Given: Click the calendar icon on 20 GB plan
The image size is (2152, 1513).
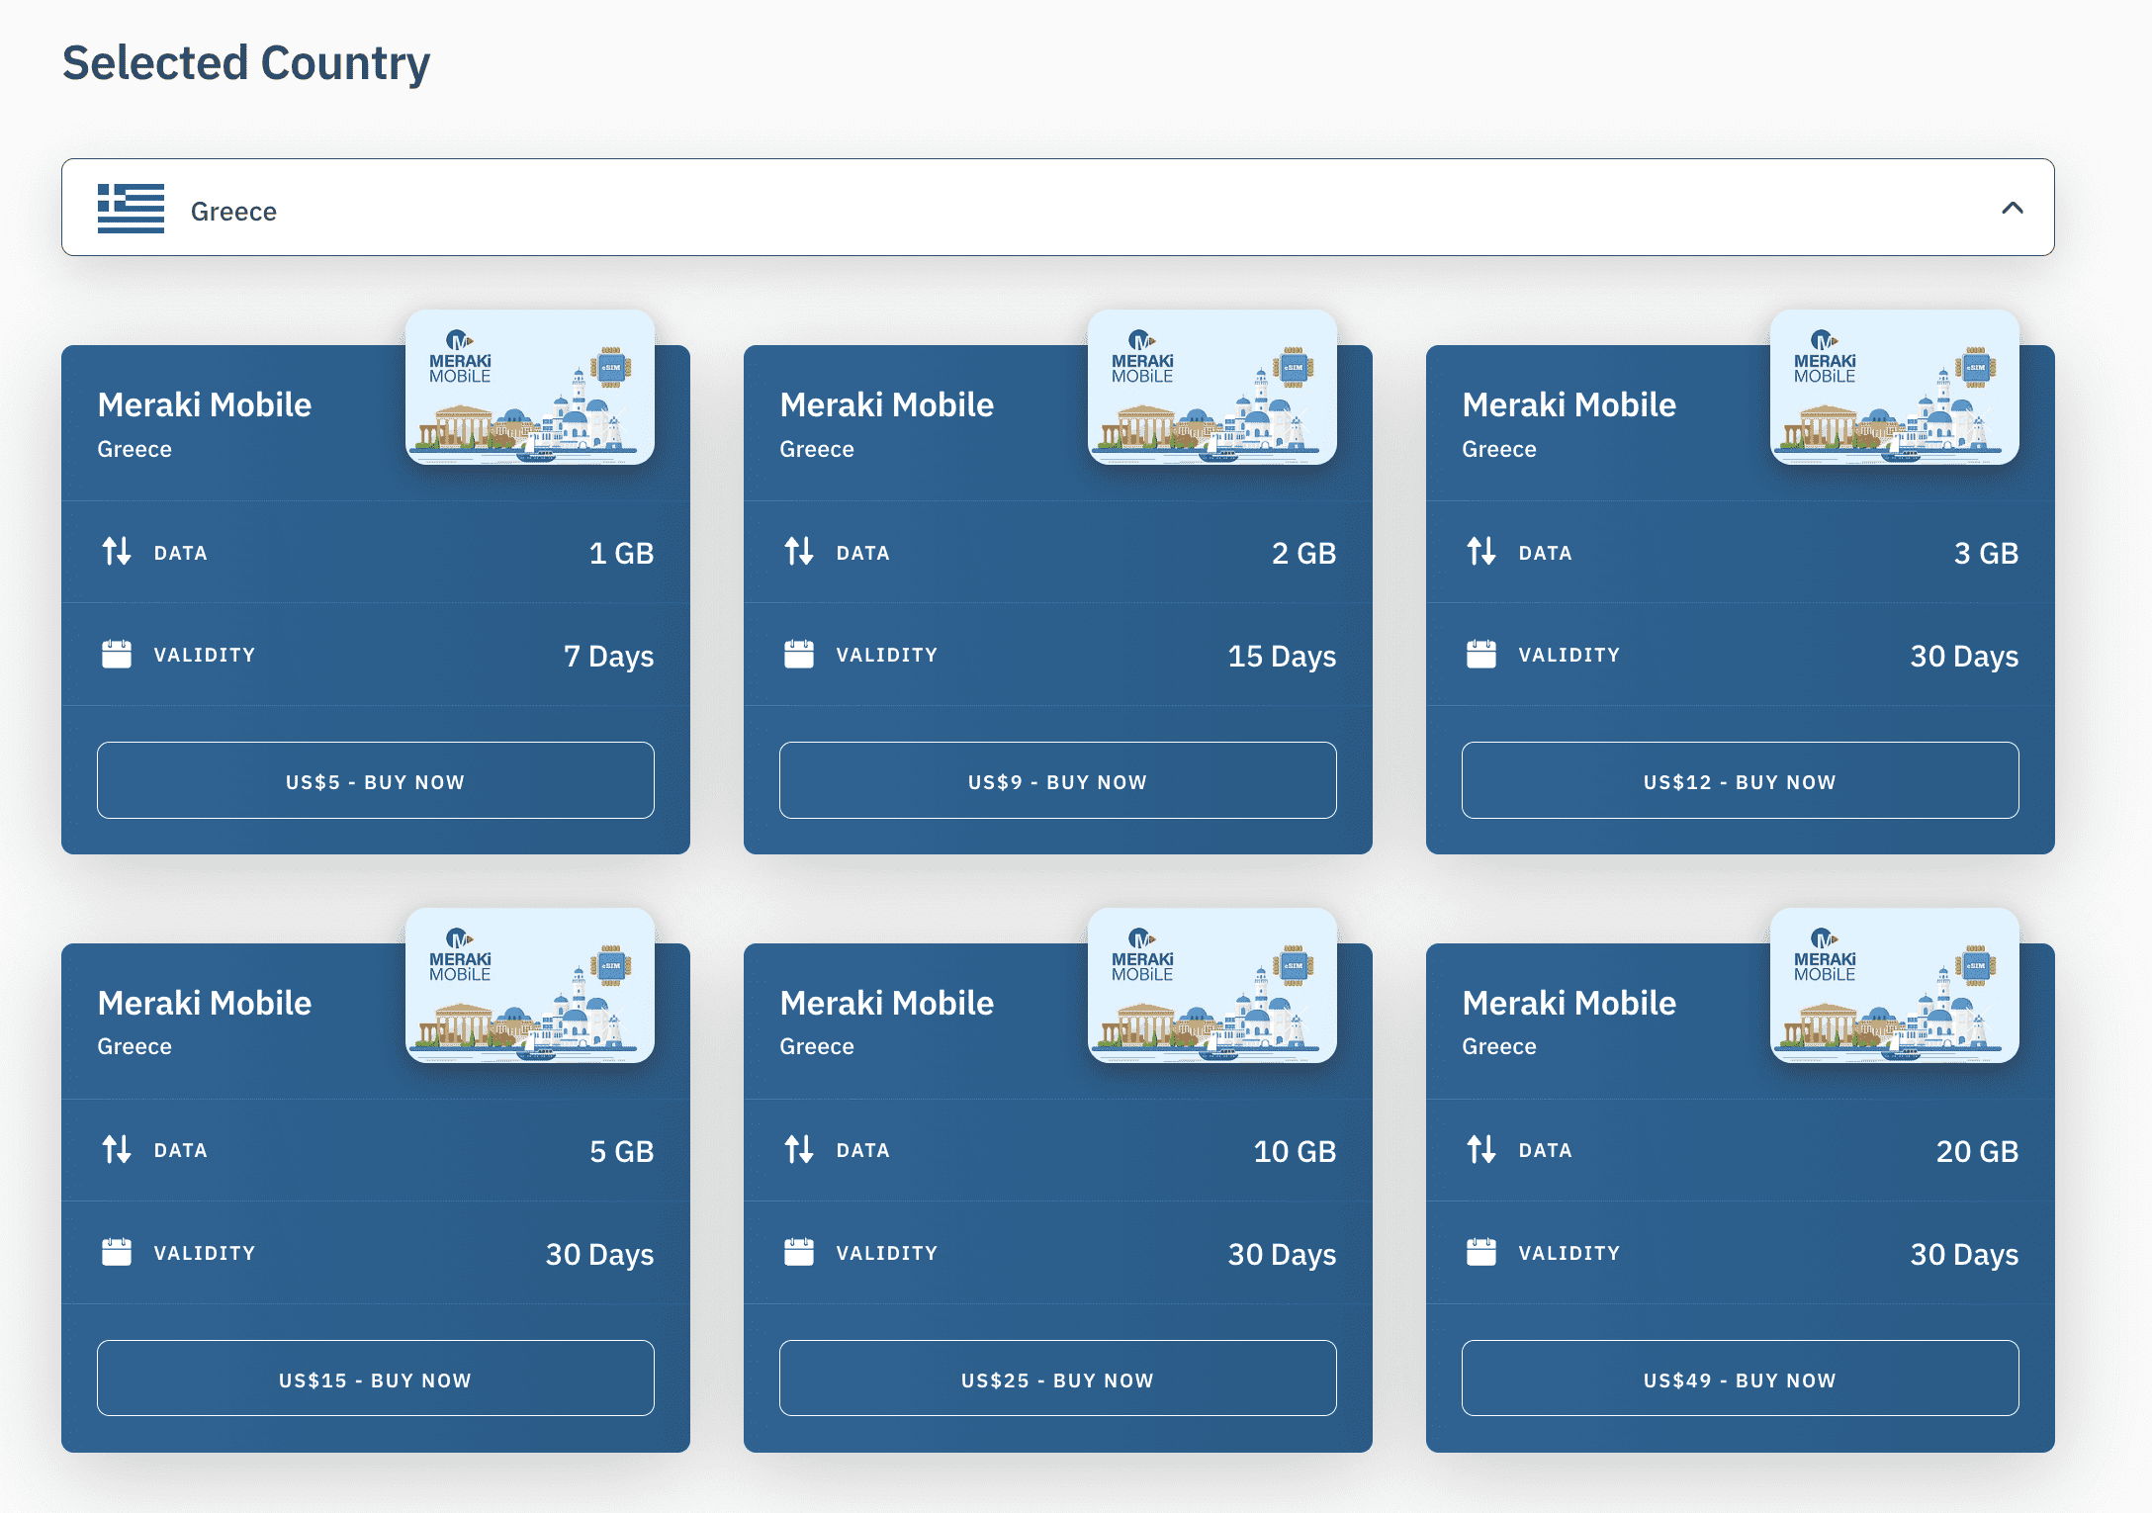Looking at the screenshot, I should coord(1480,1251).
